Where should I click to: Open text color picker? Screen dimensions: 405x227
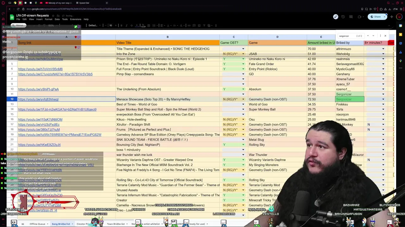[x=137, y=26]
